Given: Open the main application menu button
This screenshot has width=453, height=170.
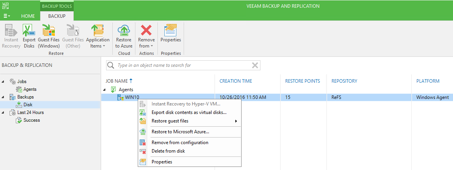Looking at the screenshot, I should click(x=7, y=16).
